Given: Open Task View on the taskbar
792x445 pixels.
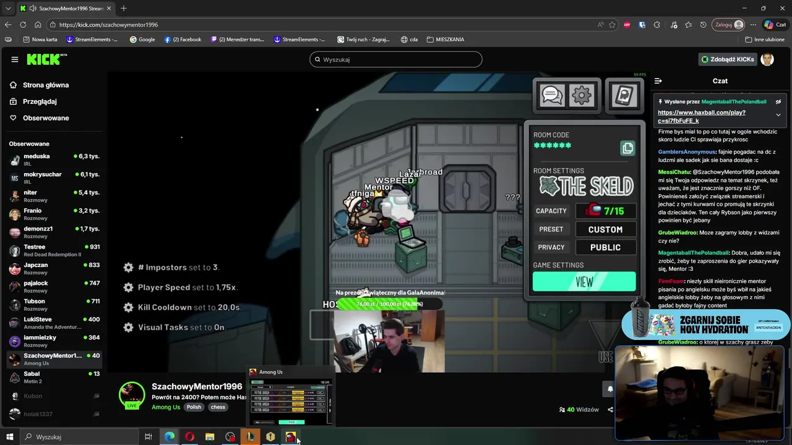Looking at the screenshot, I should (x=148, y=437).
